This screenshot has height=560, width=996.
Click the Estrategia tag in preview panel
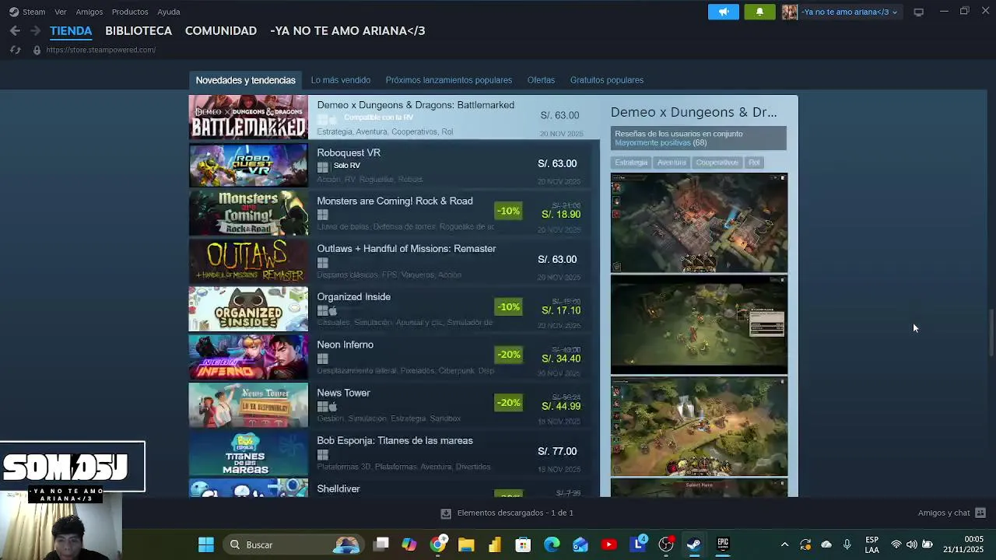[x=631, y=163]
